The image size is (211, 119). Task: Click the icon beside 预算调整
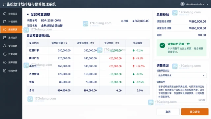coord(5,62)
